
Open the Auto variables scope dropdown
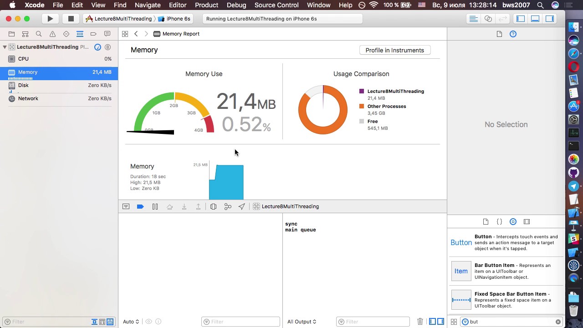coord(131,322)
